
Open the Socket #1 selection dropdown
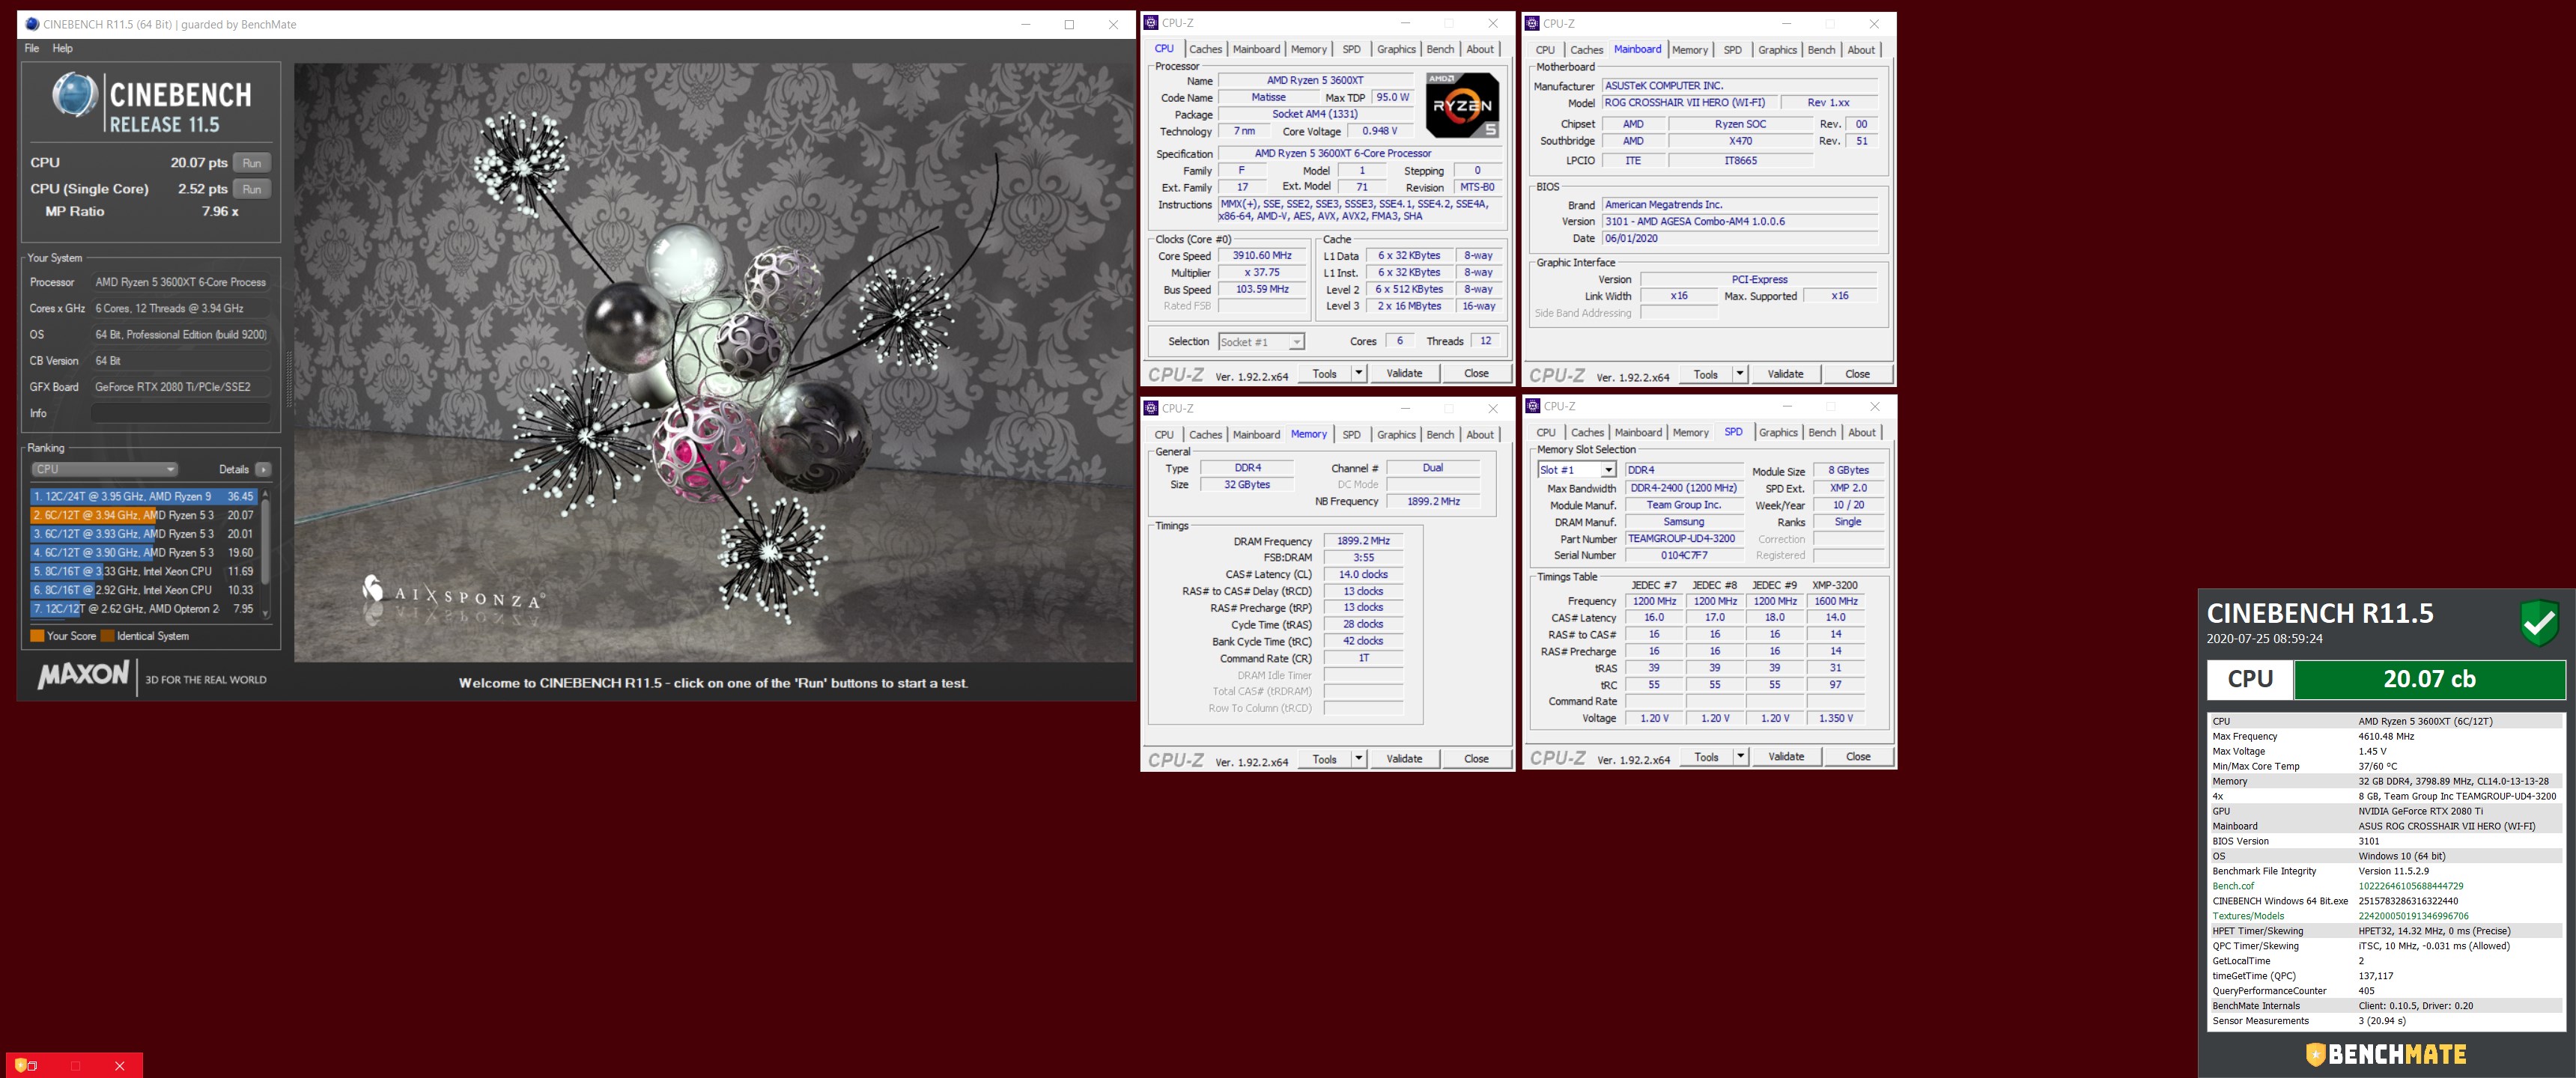click(x=1261, y=342)
